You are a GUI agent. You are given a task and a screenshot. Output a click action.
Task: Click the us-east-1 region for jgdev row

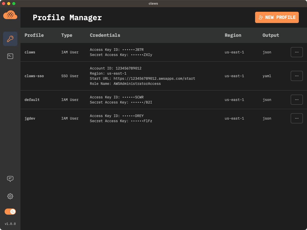[234, 118]
